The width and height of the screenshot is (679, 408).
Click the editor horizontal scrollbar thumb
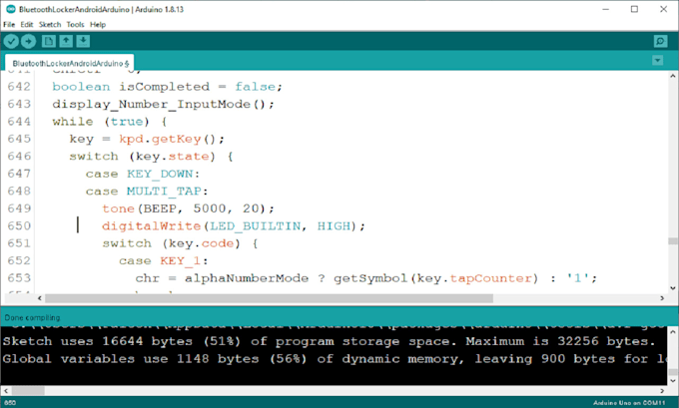click(x=269, y=298)
